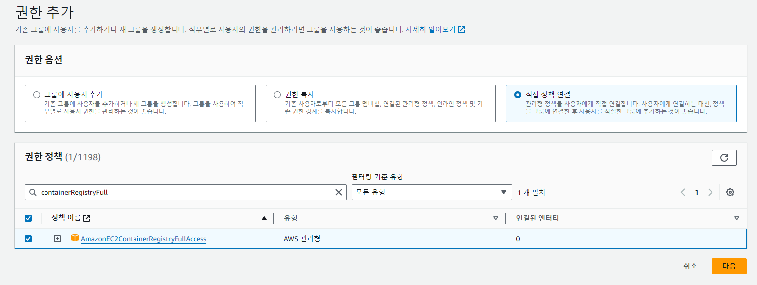Image resolution: width=757 pixels, height=285 pixels.
Task: Click the orange AWS policy box icon
Action: (75, 238)
